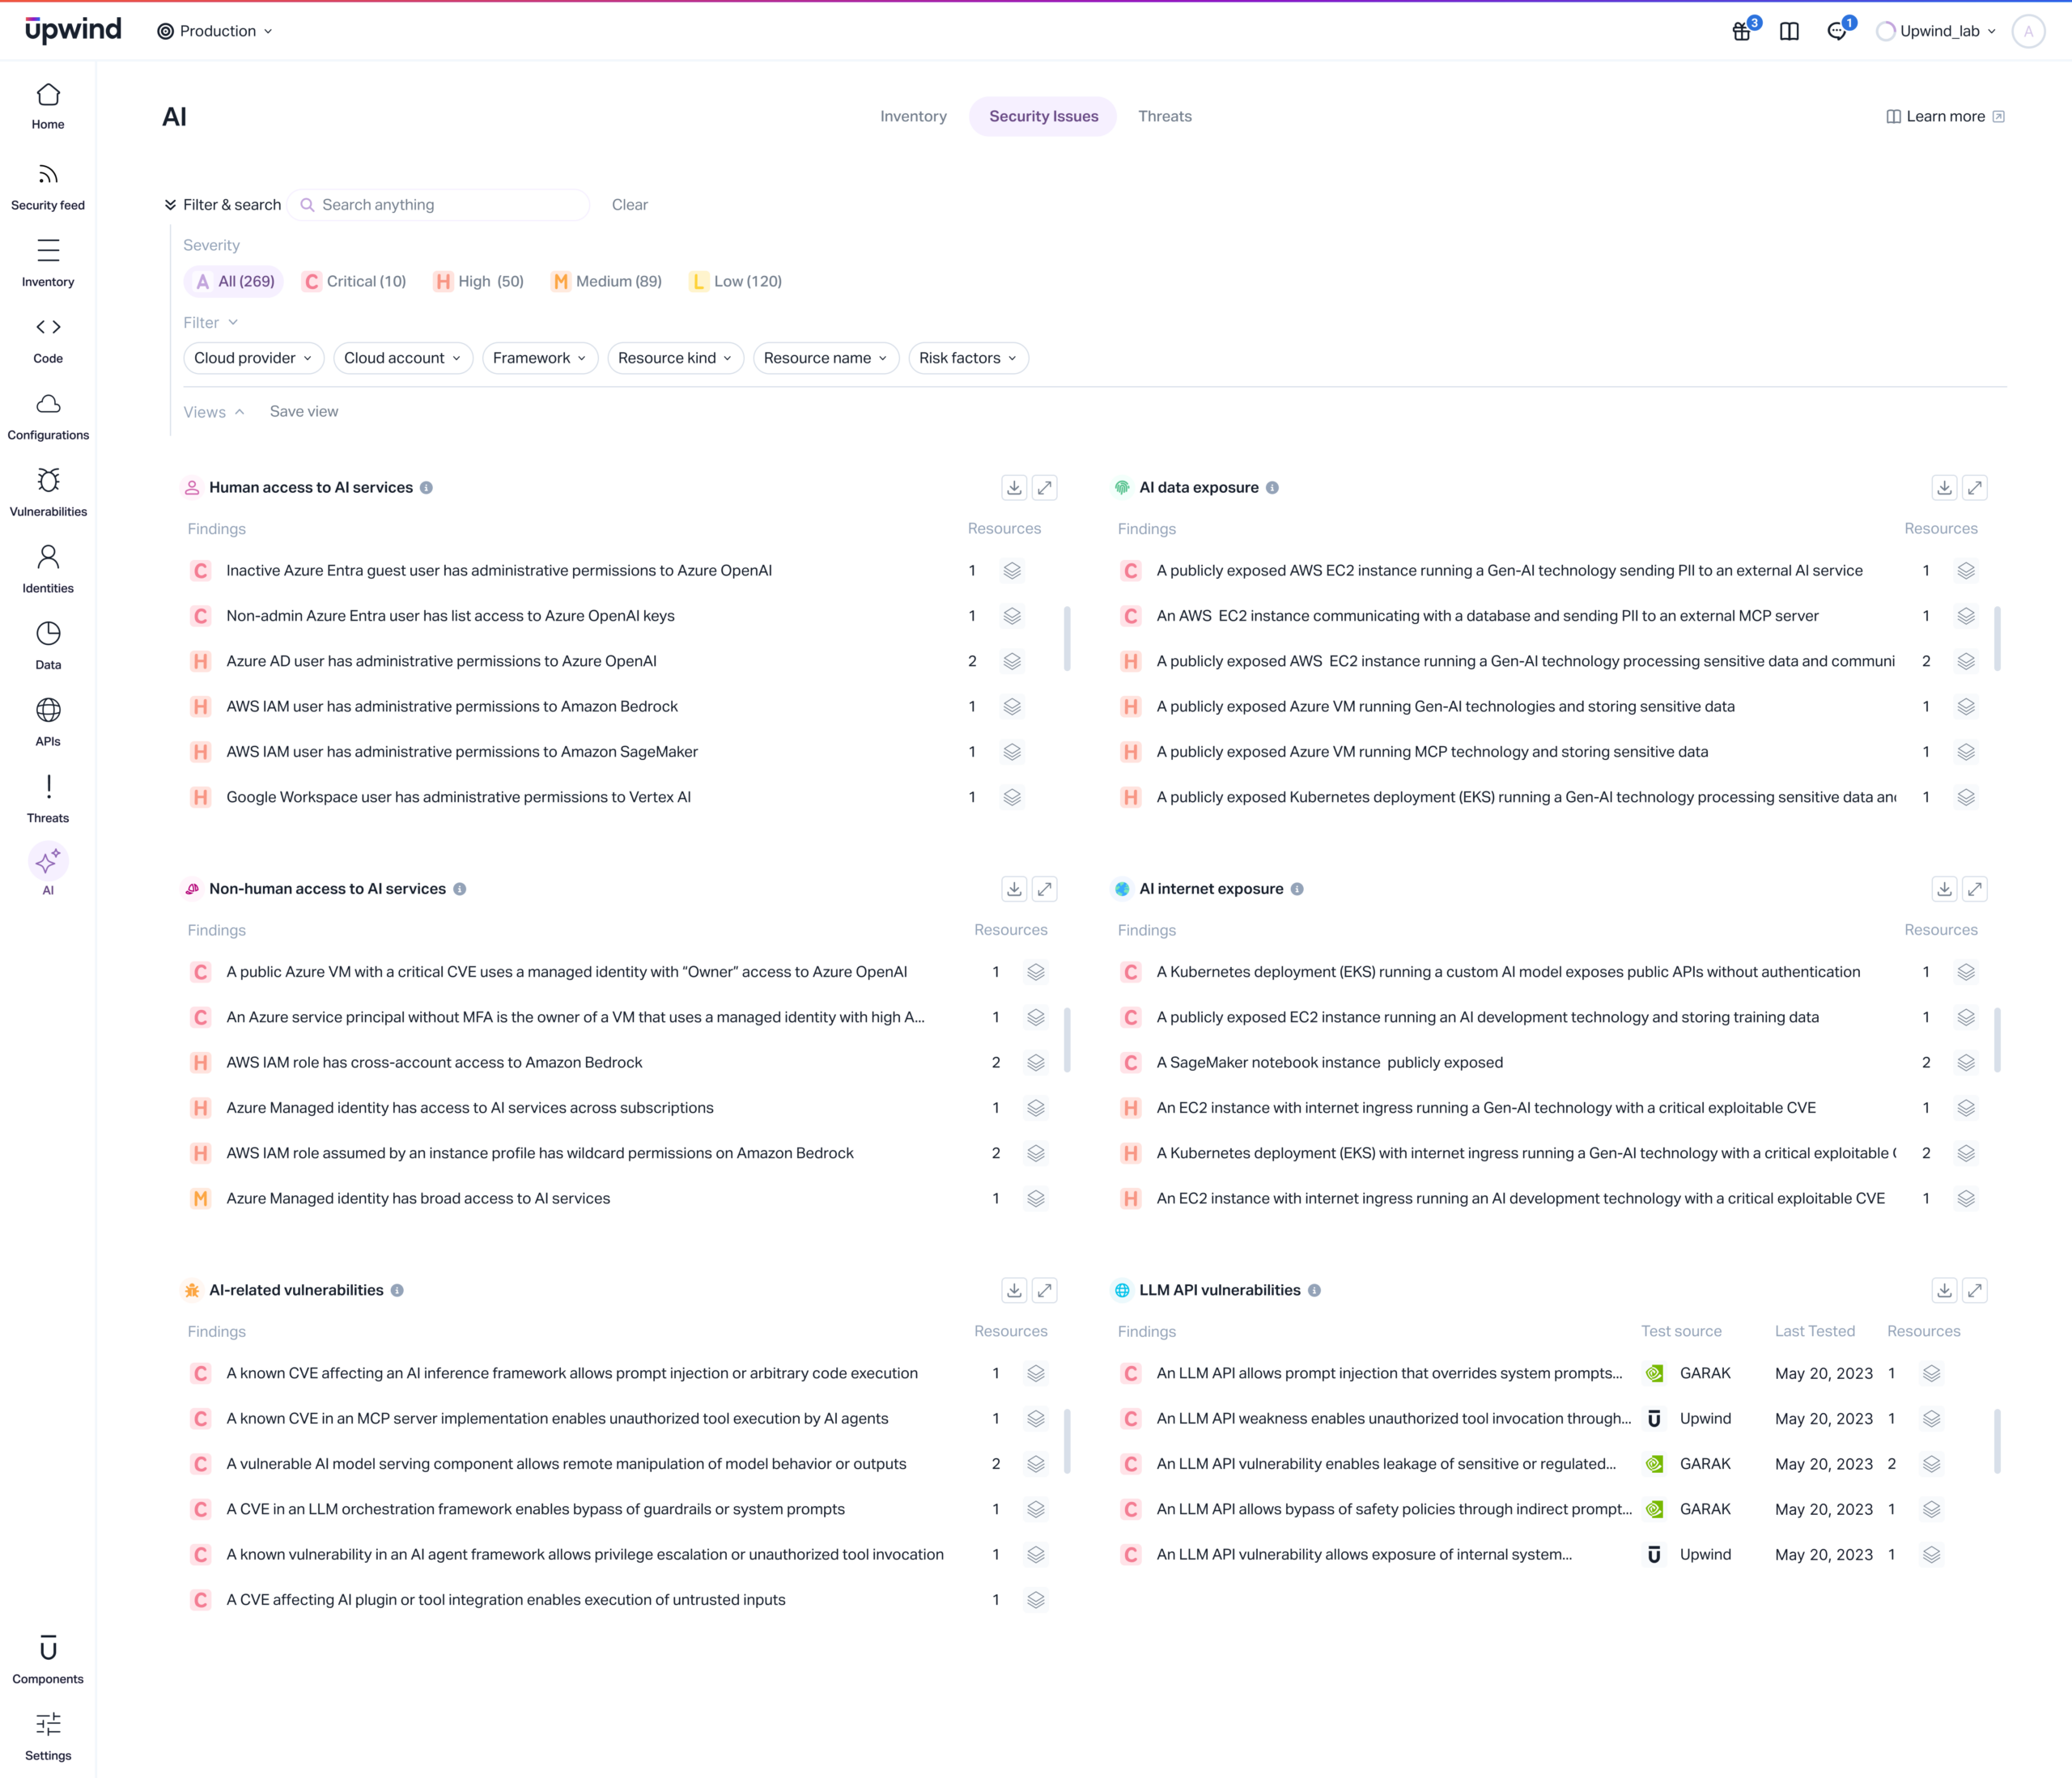Viewport: 2072px width, 1778px height.
Task: Filter severity by Medium (89)
Action: [x=606, y=281]
